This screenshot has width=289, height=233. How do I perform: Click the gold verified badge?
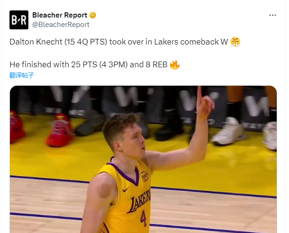coord(93,15)
